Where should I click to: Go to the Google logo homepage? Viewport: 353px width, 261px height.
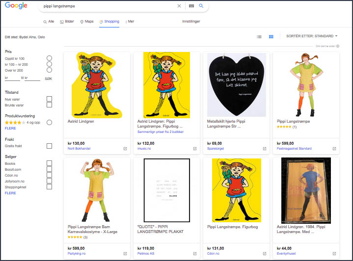16,5
